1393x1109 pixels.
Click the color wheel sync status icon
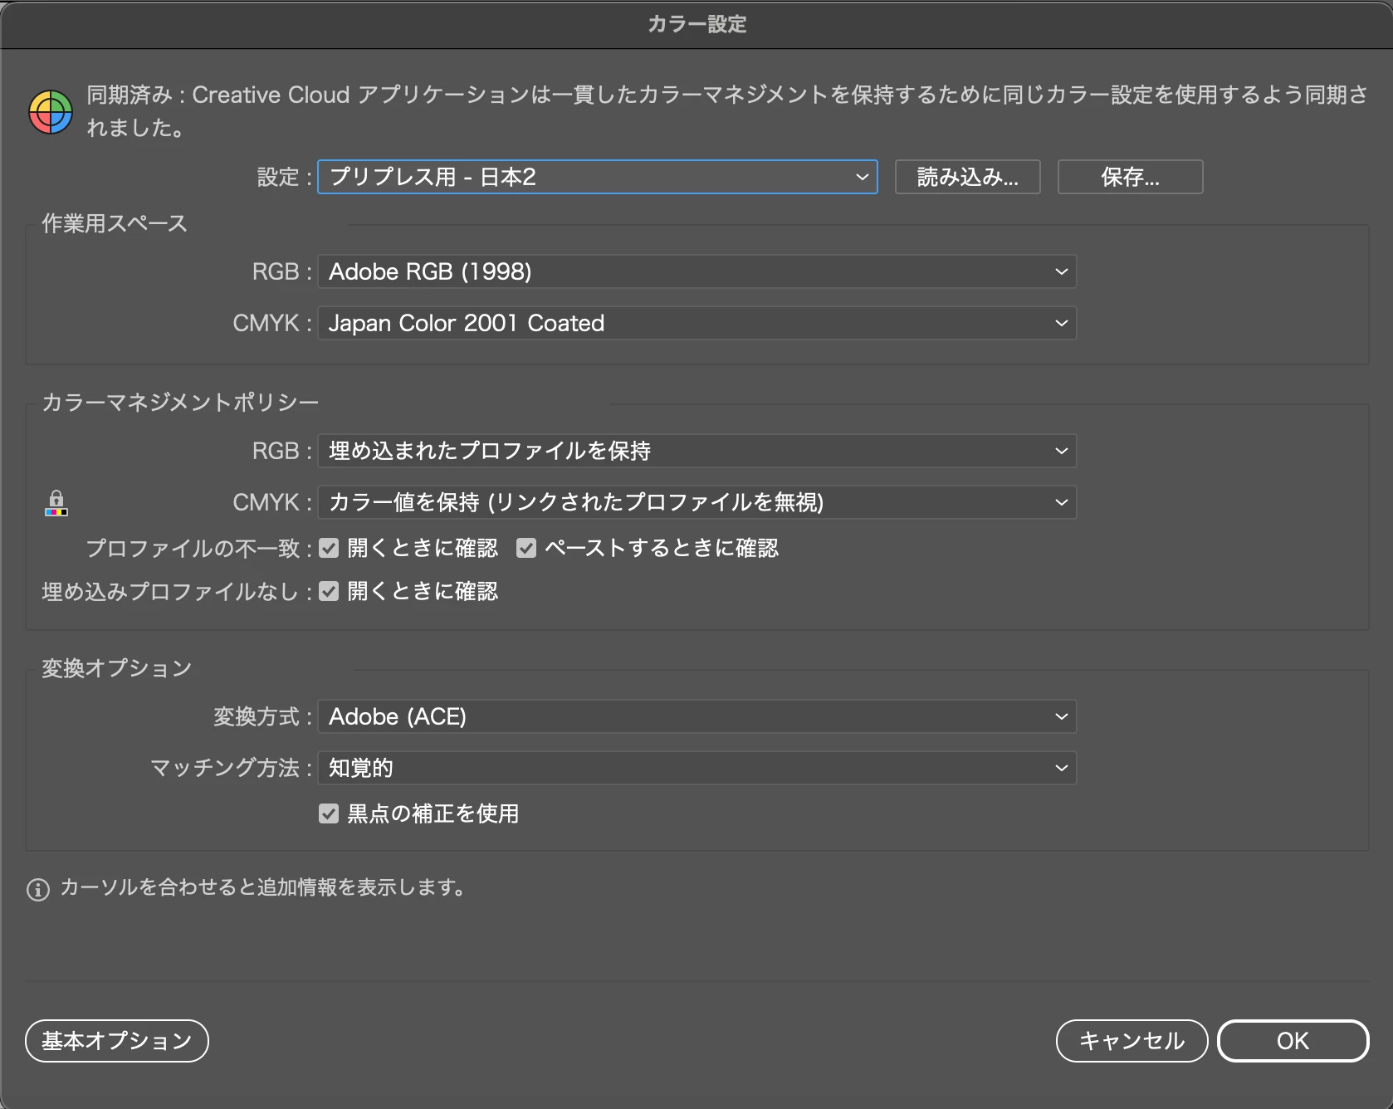click(x=51, y=112)
